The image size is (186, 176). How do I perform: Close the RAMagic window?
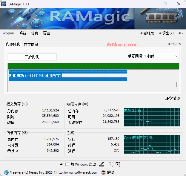point(179,4)
